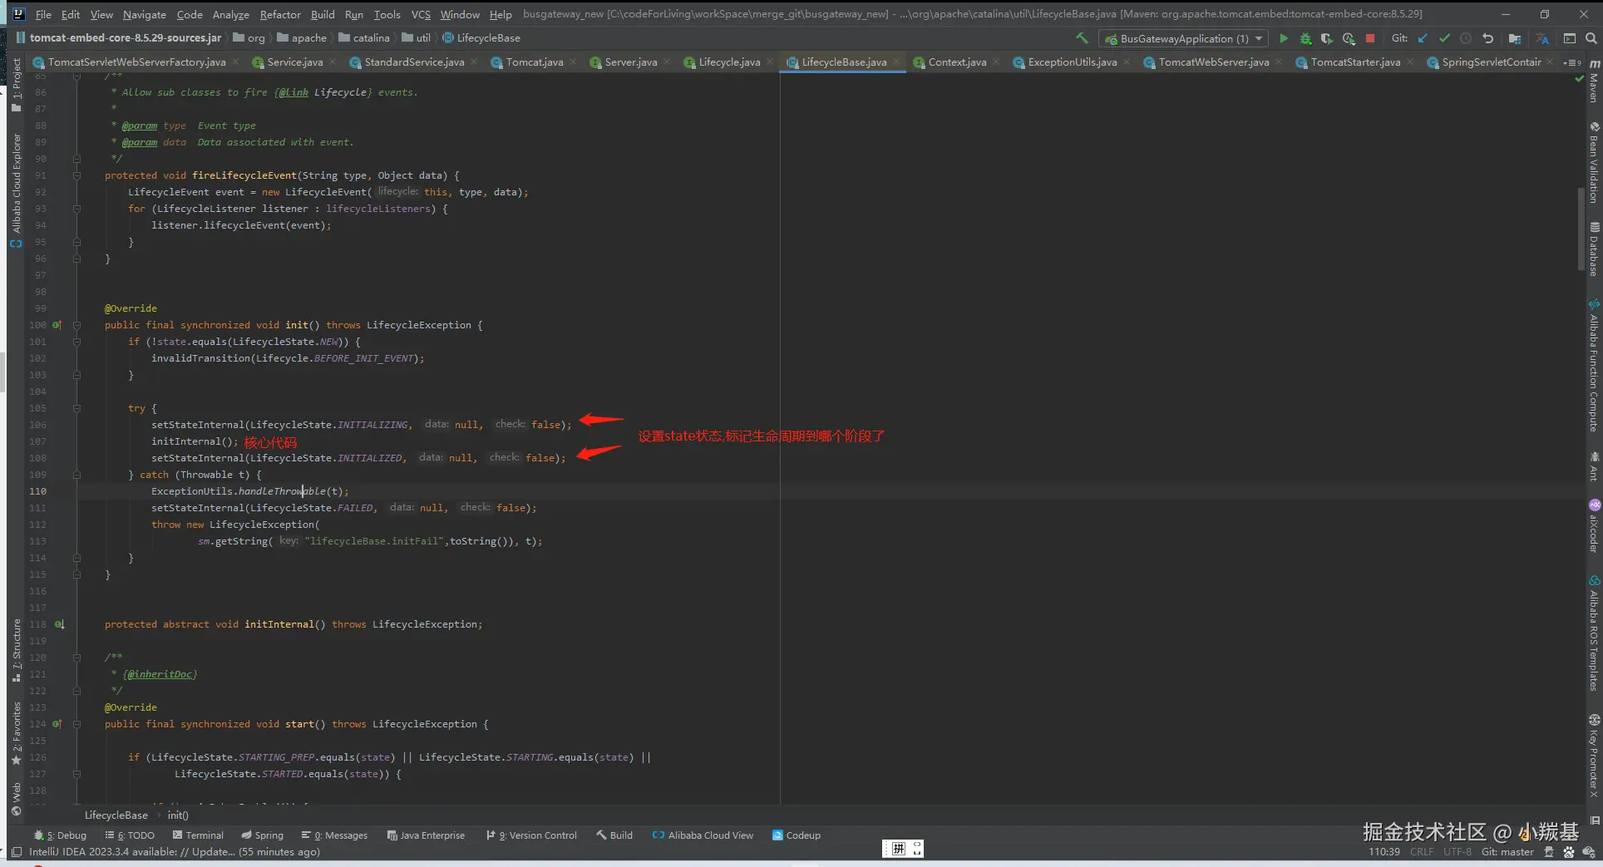Screen dimensions: 1603x867
Task: Commit changes with the green checkmark
Action: coord(1445,38)
